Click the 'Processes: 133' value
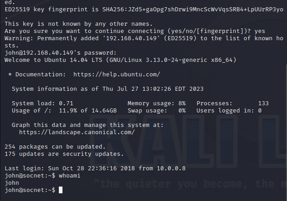Screen dimensions: 287x201 (x=233, y=103)
